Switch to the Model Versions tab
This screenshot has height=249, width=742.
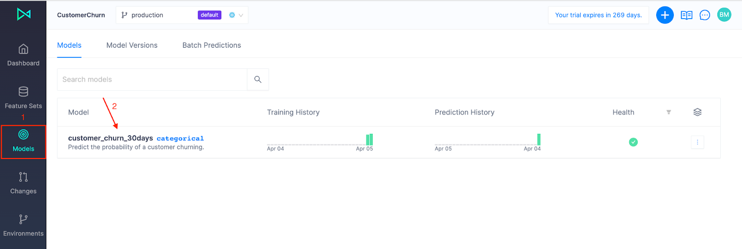pos(132,45)
